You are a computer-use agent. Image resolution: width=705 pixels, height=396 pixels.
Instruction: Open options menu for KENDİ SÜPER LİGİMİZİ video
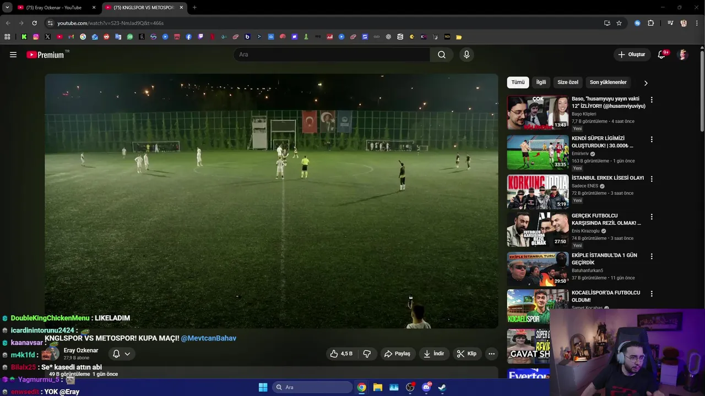pyautogui.click(x=652, y=140)
